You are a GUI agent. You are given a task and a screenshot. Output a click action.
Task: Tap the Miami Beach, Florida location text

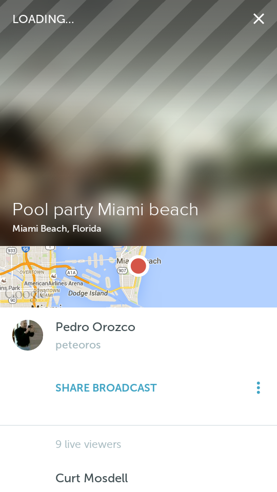[57, 229]
